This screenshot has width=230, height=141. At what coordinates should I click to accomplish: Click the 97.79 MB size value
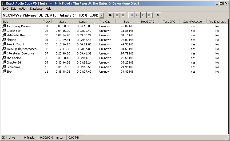[127, 53]
